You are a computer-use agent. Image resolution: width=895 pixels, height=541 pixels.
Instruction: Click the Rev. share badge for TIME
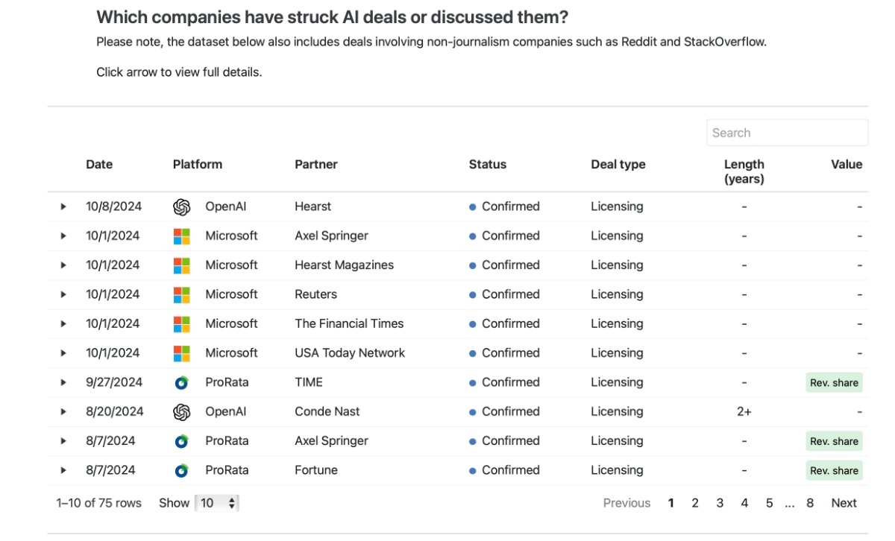834,383
